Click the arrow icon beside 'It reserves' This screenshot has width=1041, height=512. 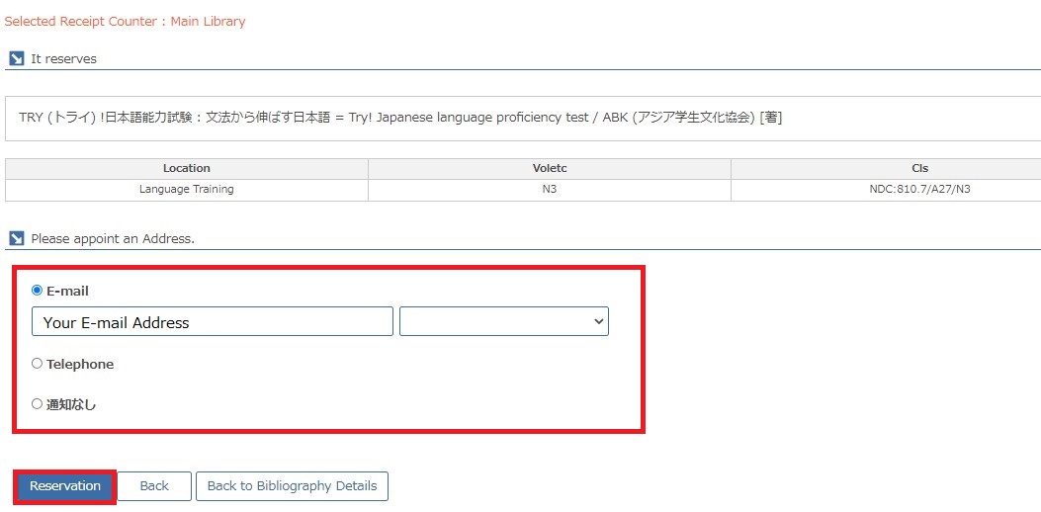point(17,58)
